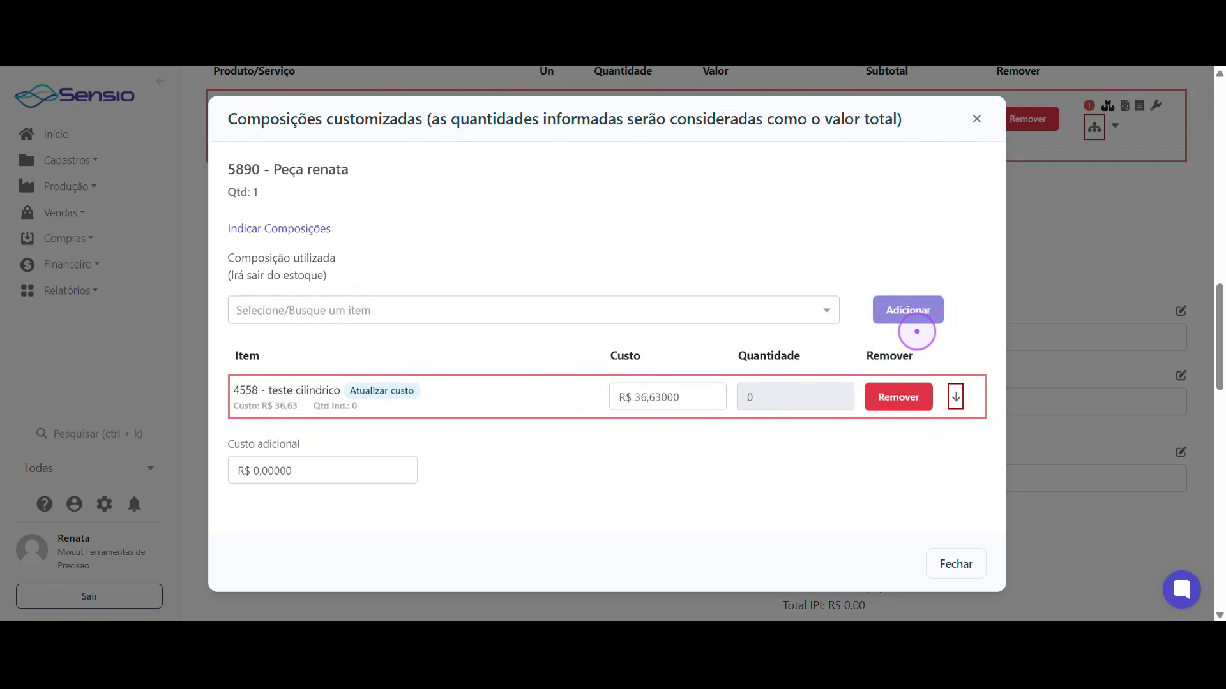Click the Sair logout button

(89, 596)
